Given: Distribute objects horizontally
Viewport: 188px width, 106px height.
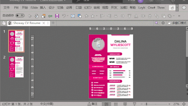Looking at the screenshot, I should tap(143, 16).
